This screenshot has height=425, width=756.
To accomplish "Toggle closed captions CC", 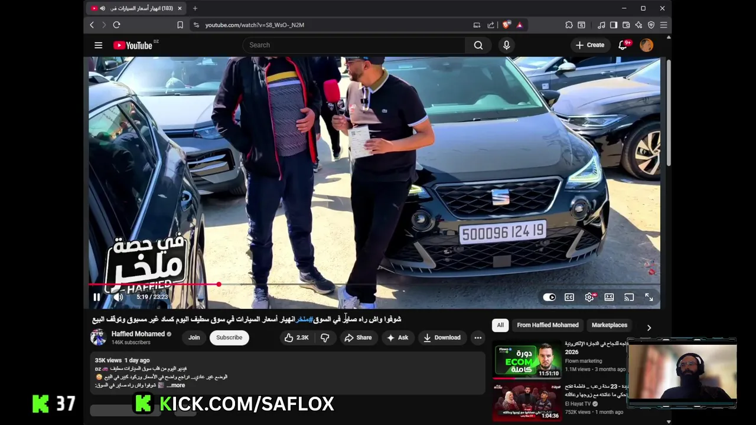I will [x=569, y=297].
